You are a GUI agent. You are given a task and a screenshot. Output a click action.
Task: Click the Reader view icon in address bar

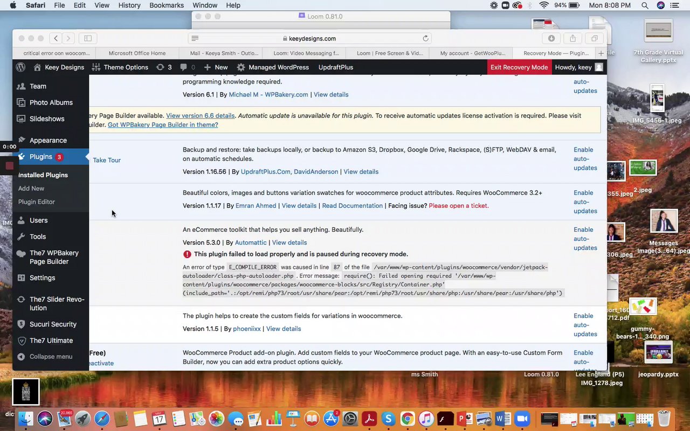[195, 38]
